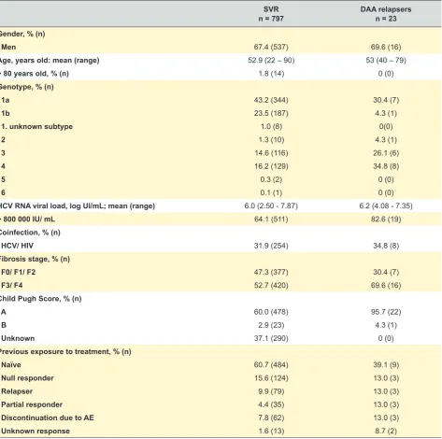442x439 pixels.
Task: Click the value 60.7 (484)
Action: [x=271, y=365]
